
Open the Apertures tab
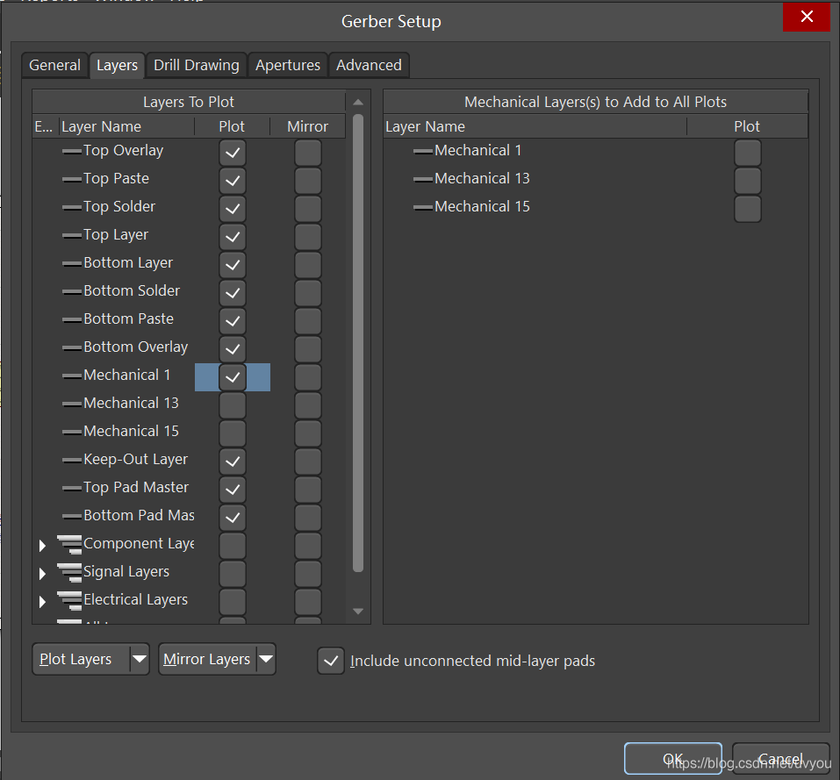[x=288, y=65]
